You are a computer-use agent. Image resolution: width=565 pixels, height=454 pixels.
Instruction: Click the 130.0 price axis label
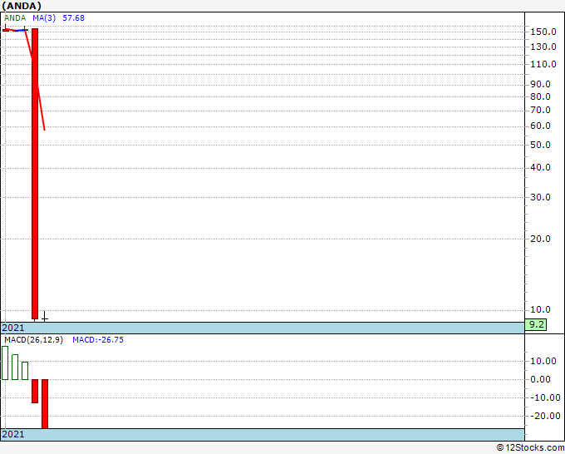543,47
